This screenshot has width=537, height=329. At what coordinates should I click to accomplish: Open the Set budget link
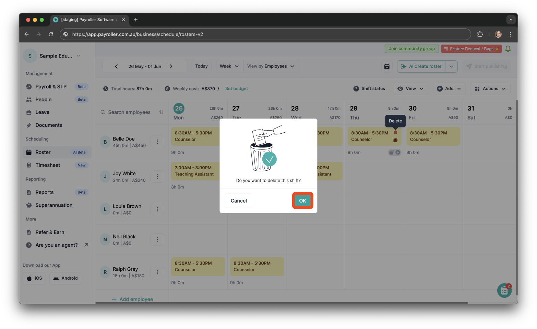tap(236, 88)
